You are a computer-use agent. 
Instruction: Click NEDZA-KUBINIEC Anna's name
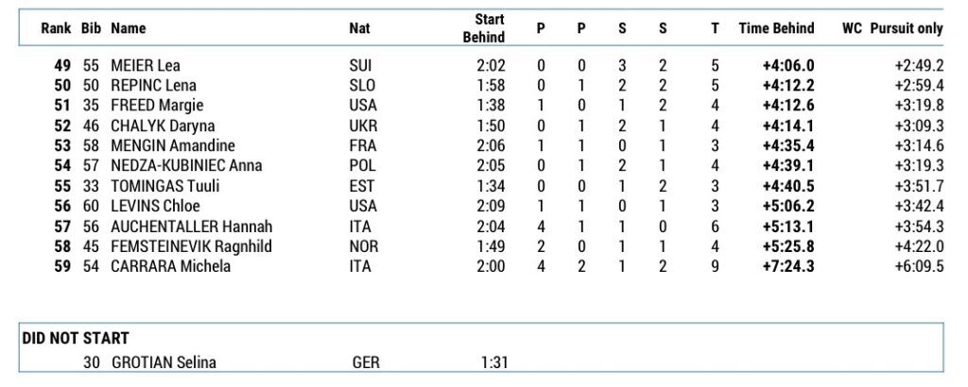coord(186,166)
